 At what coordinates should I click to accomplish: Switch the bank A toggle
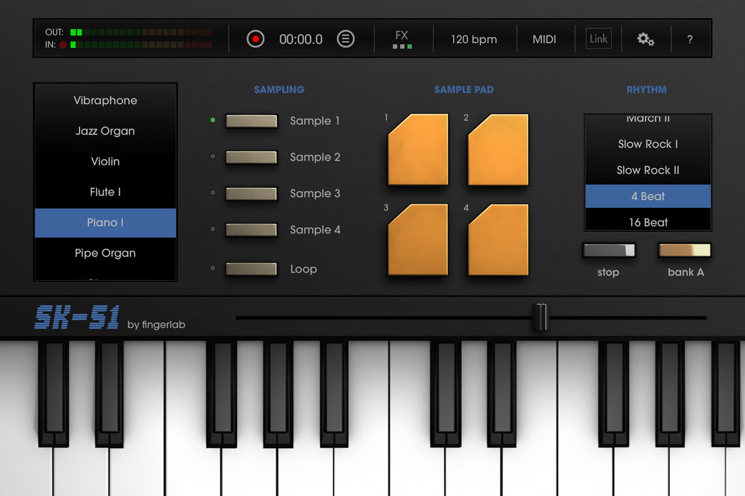[x=685, y=250]
